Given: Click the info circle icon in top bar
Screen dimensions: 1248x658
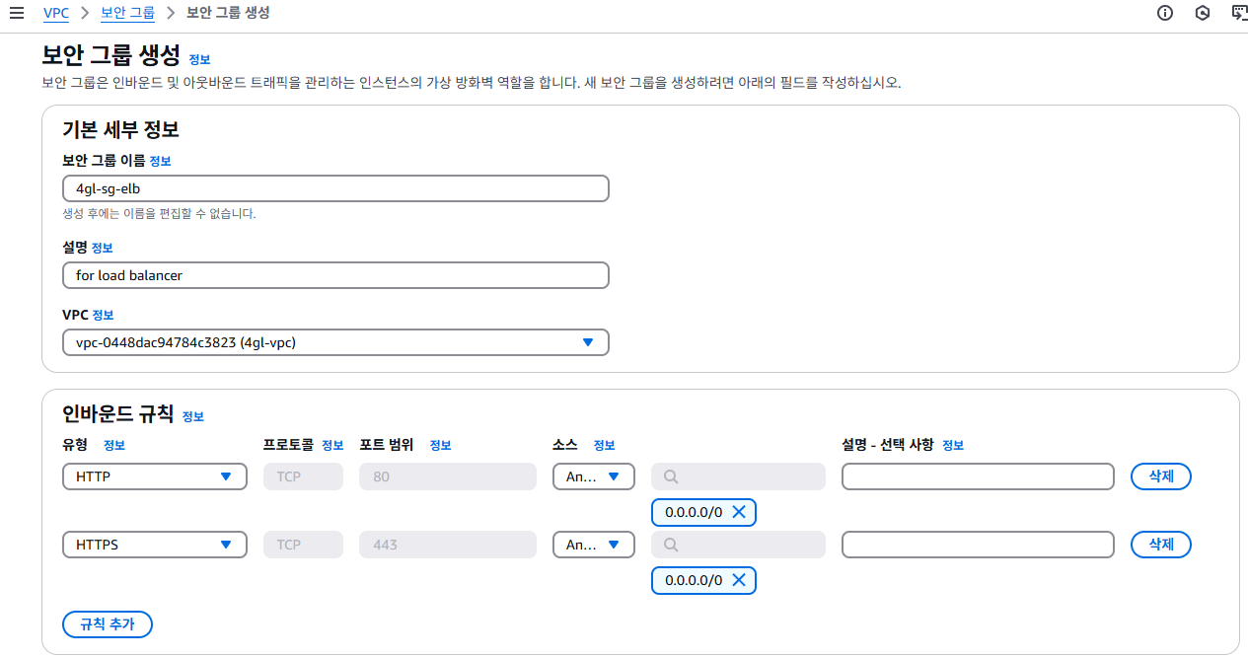Looking at the screenshot, I should coord(1165,13).
